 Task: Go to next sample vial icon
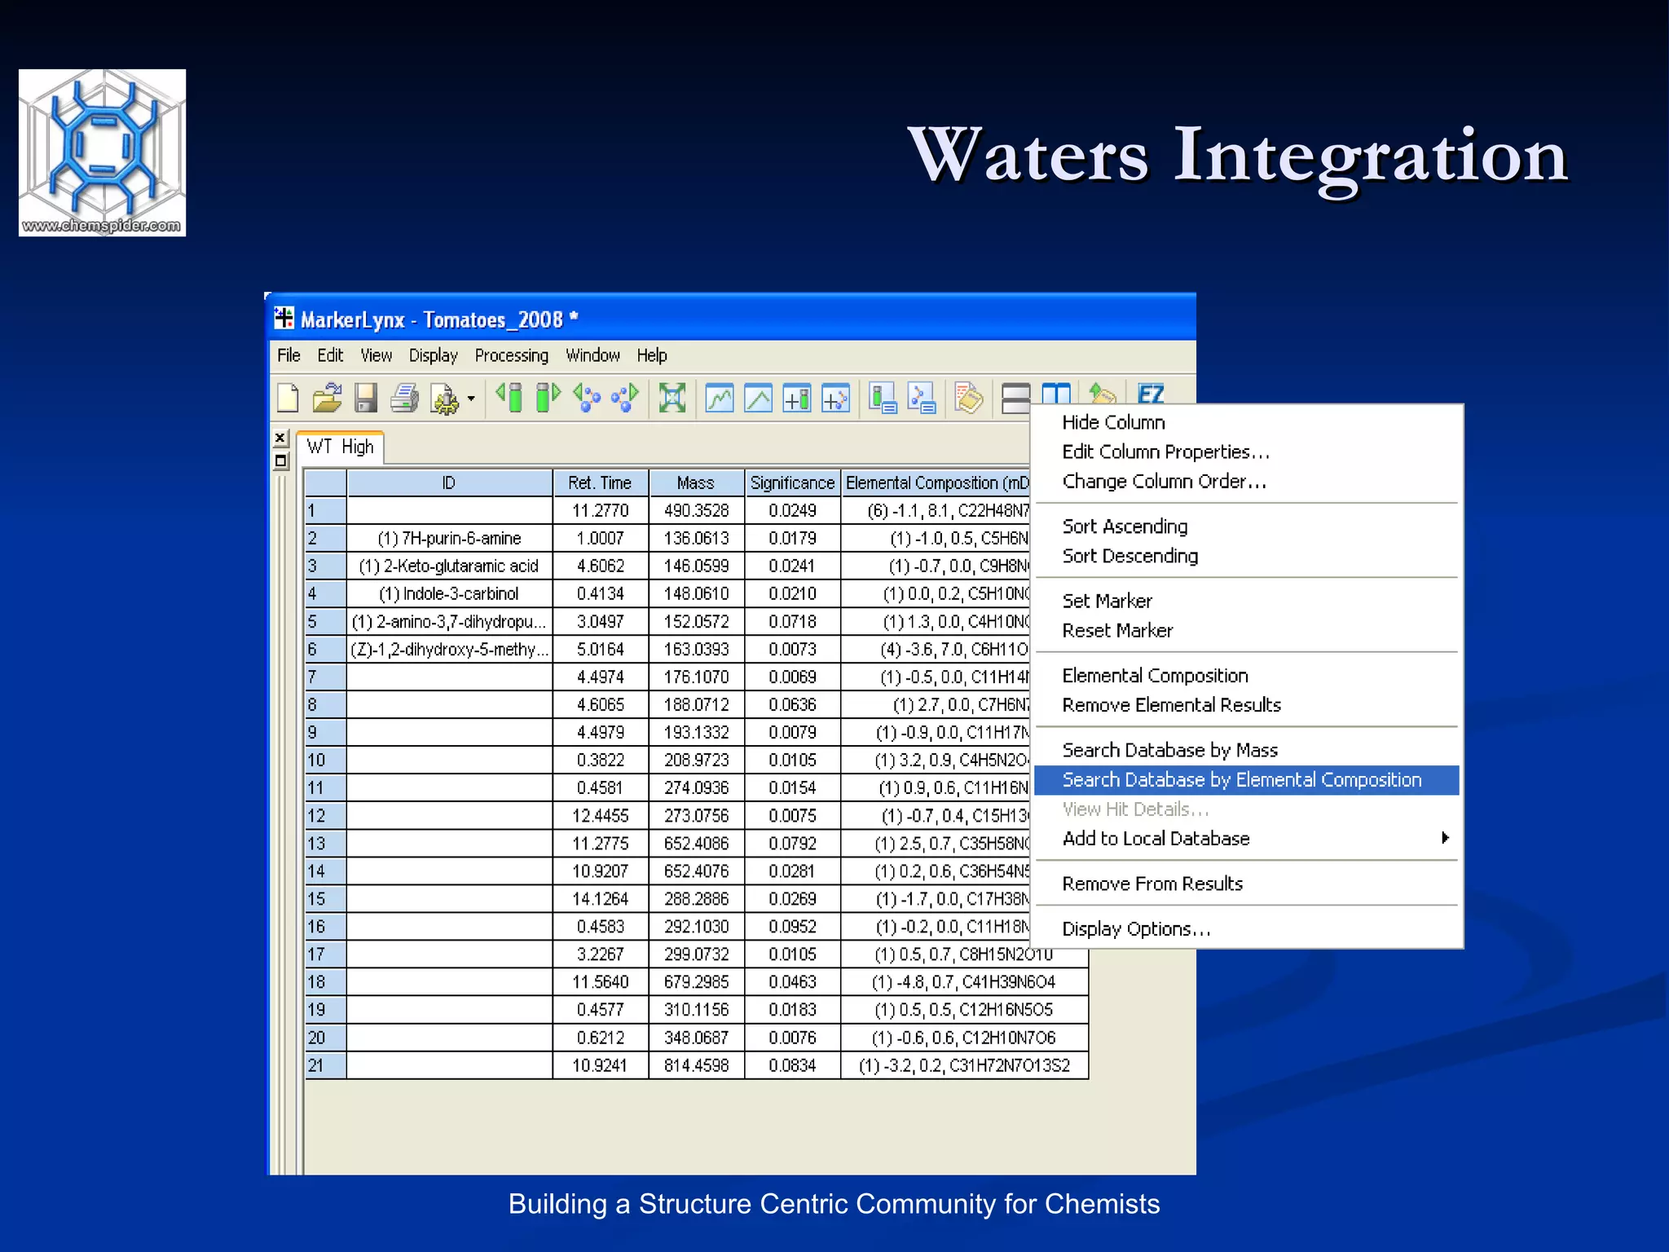point(548,398)
